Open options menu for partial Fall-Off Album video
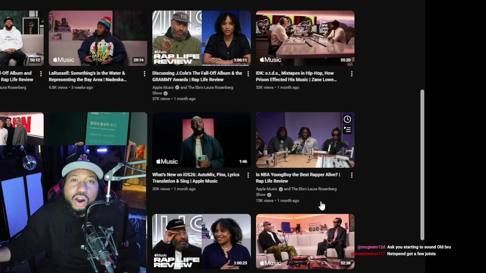The width and height of the screenshot is (486, 273). (41, 74)
